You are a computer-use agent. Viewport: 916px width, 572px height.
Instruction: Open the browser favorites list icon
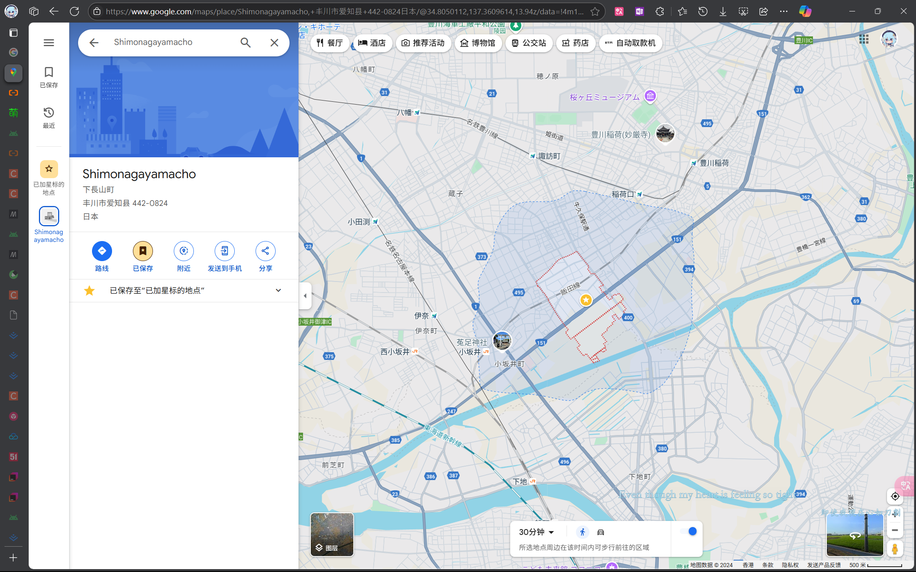point(682,11)
